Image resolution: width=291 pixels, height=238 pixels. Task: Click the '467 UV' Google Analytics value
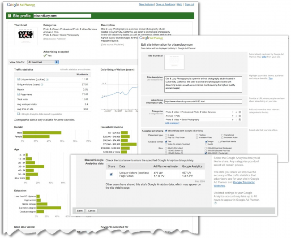[187, 173]
